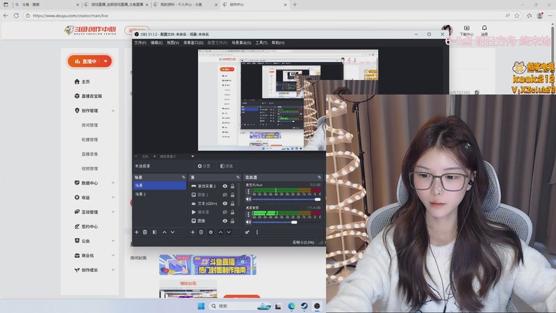Open 下载中心 icon on Douyu header

click(466, 28)
